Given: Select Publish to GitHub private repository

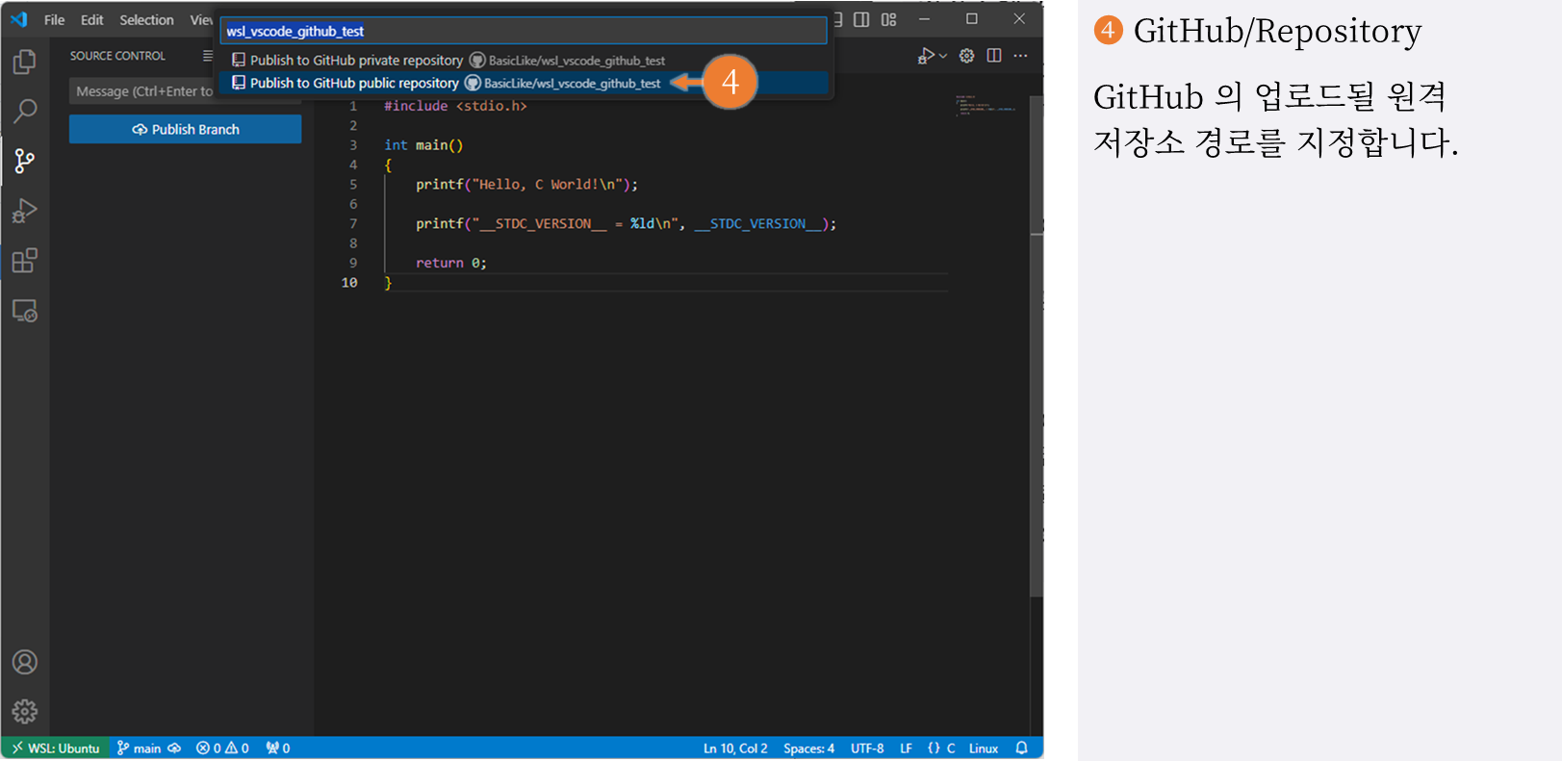Looking at the screenshot, I should coord(525,60).
